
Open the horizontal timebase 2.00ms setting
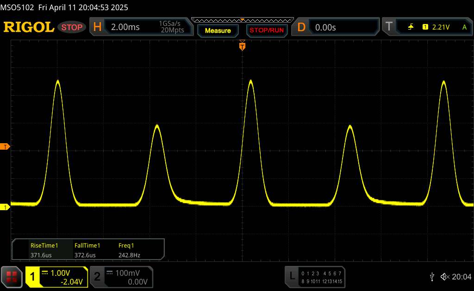coord(125,27)
